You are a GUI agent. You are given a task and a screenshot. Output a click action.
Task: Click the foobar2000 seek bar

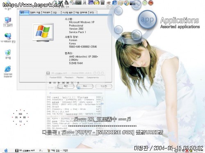(x=76, y=93)
